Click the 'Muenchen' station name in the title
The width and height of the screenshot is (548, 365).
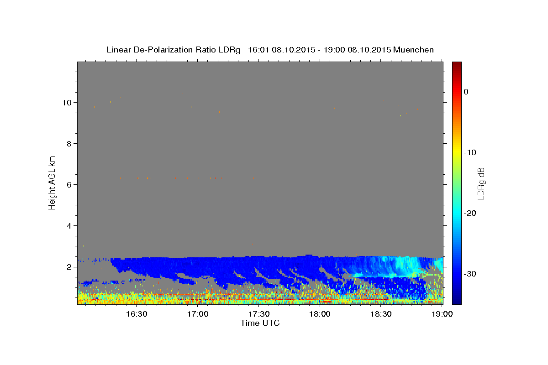tap(414, 50)
